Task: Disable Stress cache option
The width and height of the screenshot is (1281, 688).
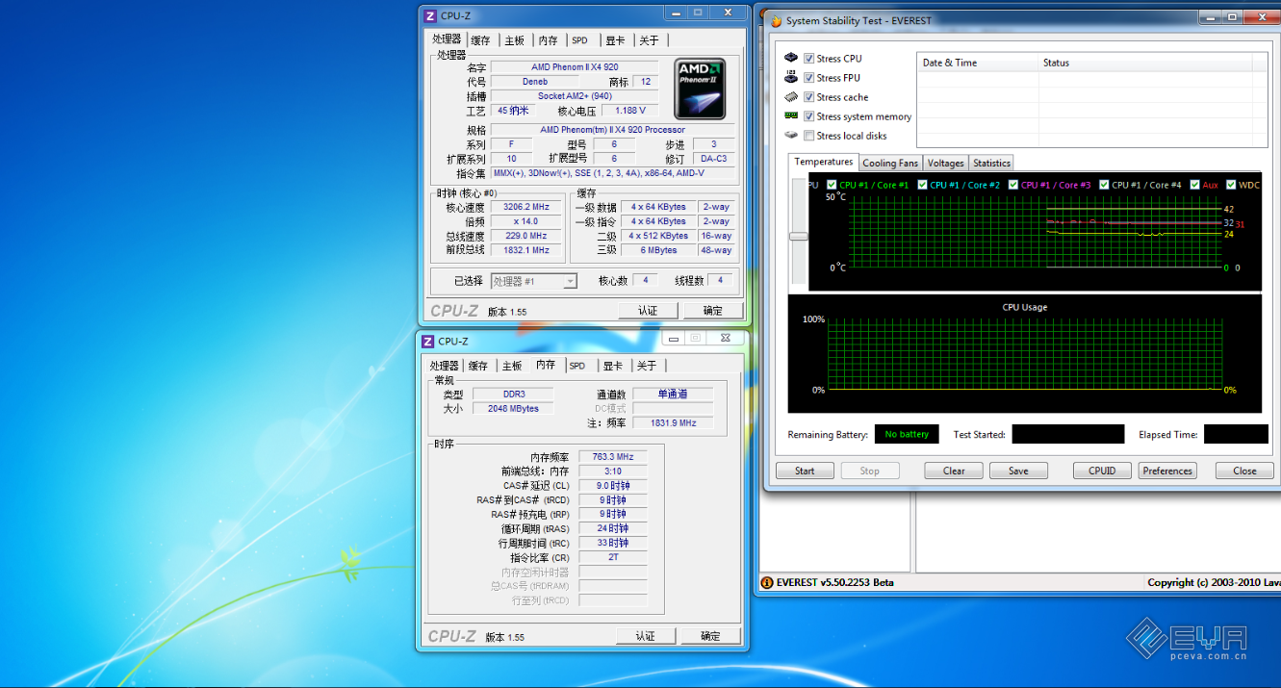Action: click(x=809, y=97)
